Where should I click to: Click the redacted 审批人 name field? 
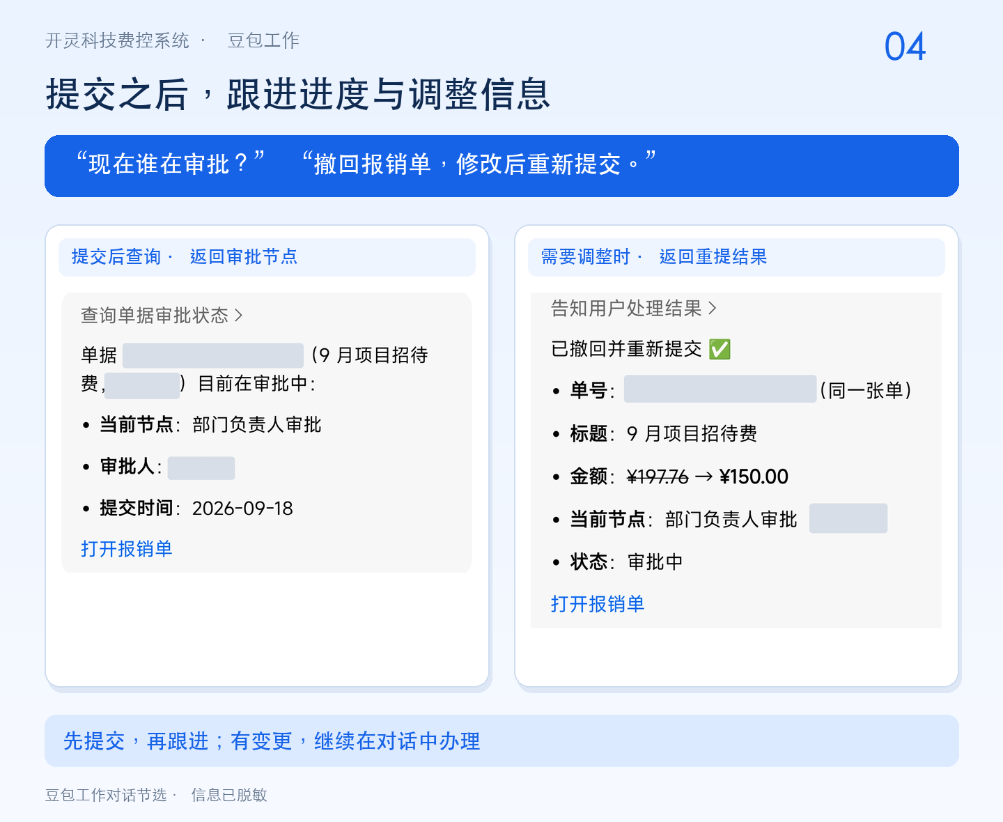tap(201, 468)
